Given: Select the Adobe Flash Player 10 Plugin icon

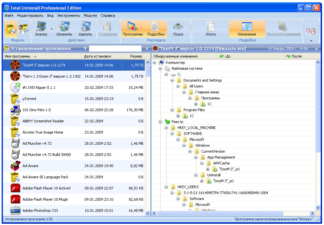Looking at the screenshot, I should coord(15,199).
